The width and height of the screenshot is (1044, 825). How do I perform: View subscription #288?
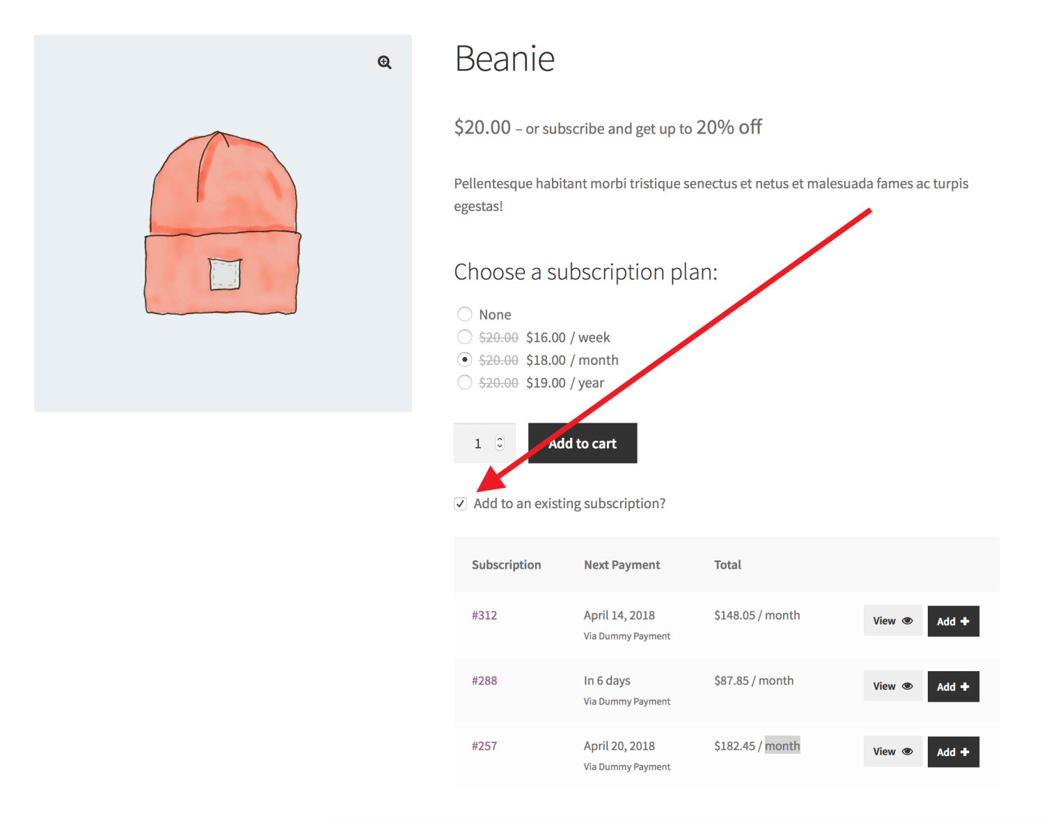pyautogui.click(x=893, y=686)
